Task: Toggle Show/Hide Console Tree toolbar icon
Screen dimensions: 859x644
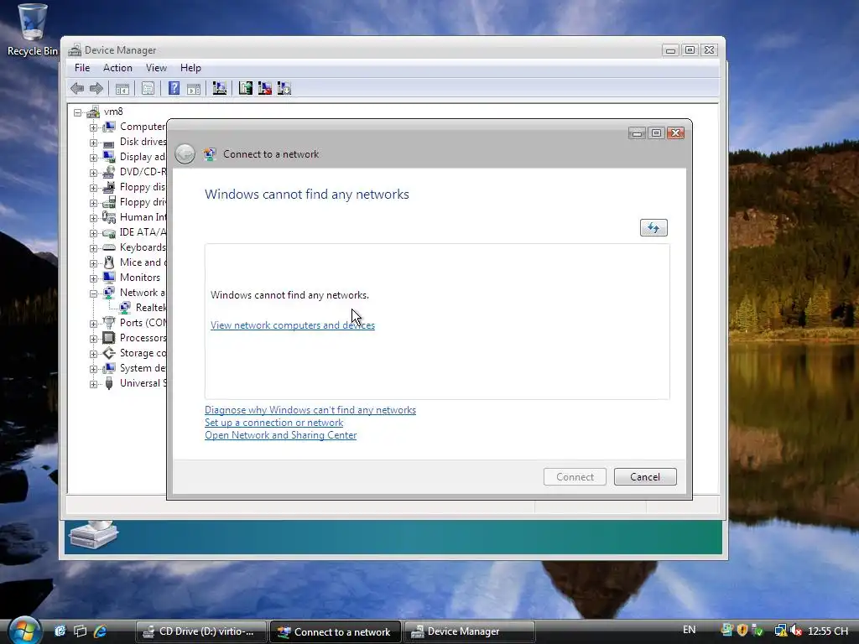Action: pos(122,88)
